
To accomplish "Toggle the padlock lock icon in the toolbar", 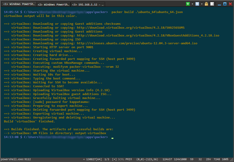I will 206,4.
